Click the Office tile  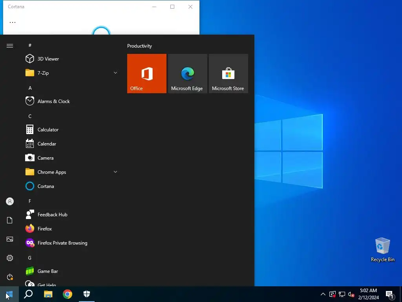(x=147, y=74)
